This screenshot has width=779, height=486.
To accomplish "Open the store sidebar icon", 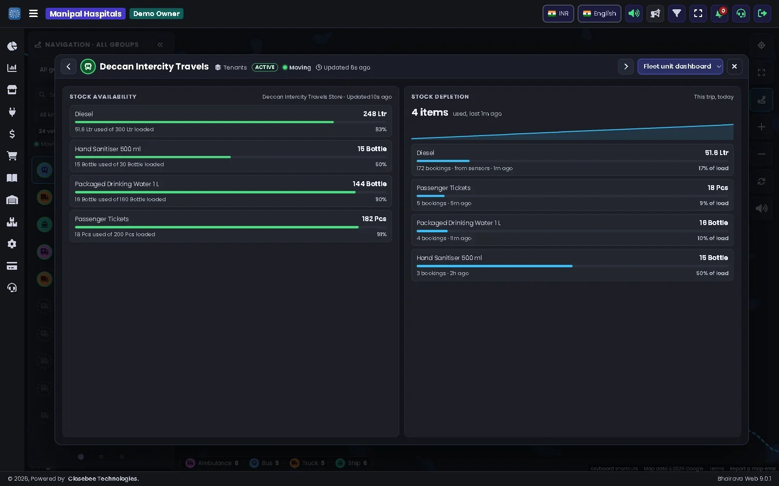I will pyautogui.click(x=12, y=90).
